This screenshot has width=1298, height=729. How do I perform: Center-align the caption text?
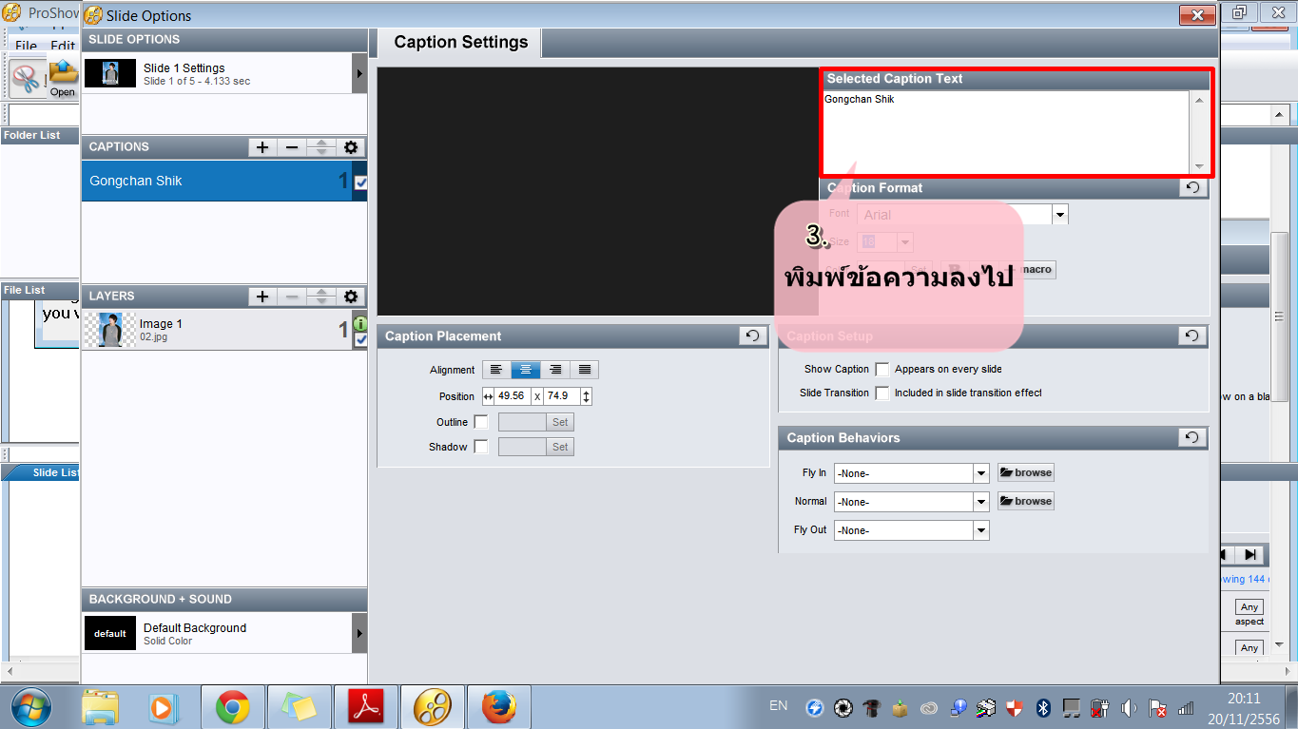click(526, 370)
